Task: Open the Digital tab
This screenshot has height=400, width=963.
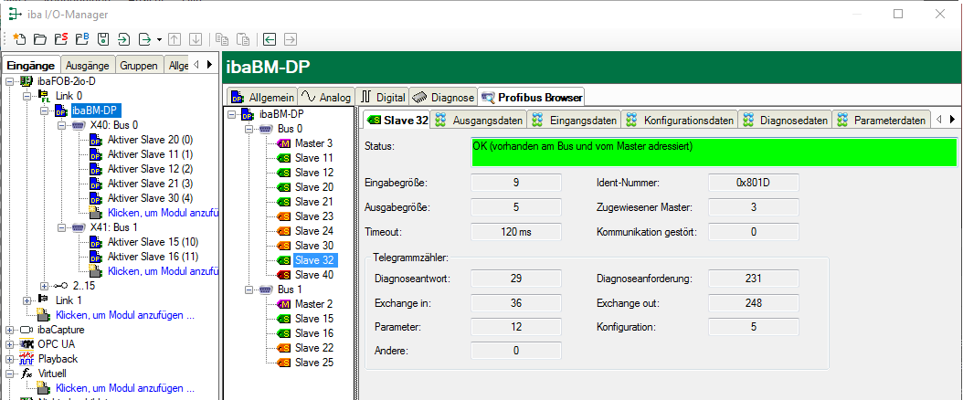Action: click(383, 97)
